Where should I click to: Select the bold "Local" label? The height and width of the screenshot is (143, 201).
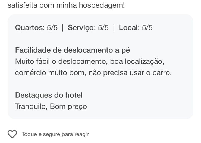tap(129, 28)
